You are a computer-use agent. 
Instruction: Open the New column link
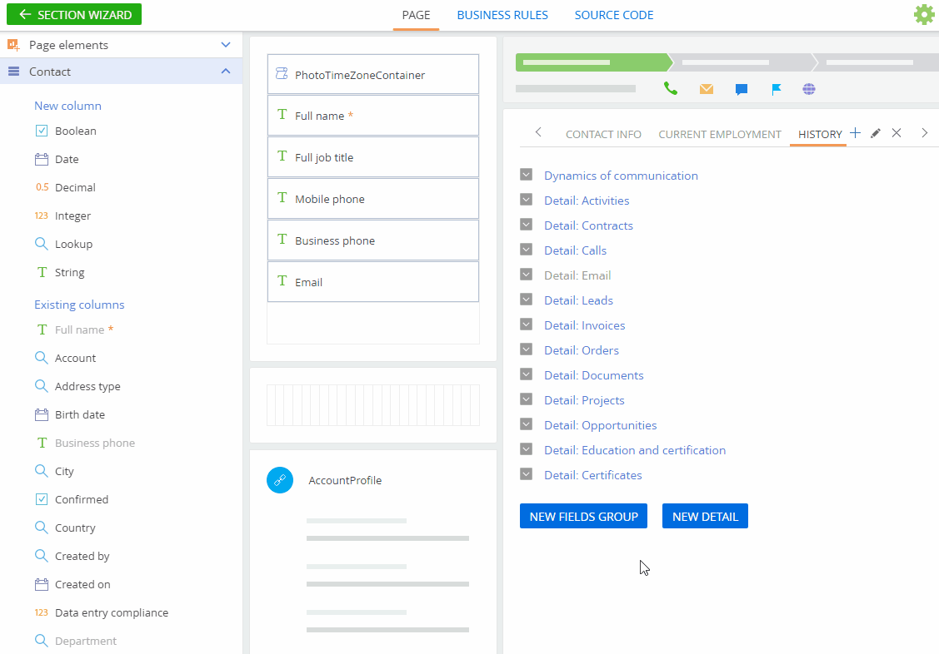(x=67, y=106)
